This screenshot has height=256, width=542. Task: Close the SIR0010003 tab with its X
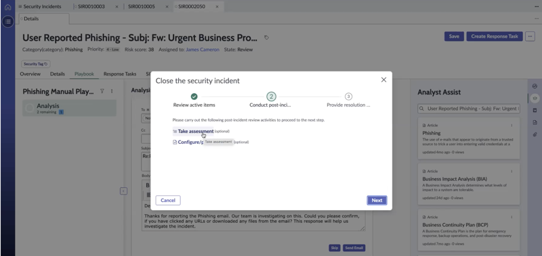coord(117,7)
